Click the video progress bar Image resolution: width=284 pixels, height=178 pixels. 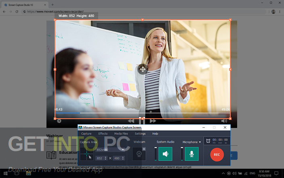click(142, 113)
